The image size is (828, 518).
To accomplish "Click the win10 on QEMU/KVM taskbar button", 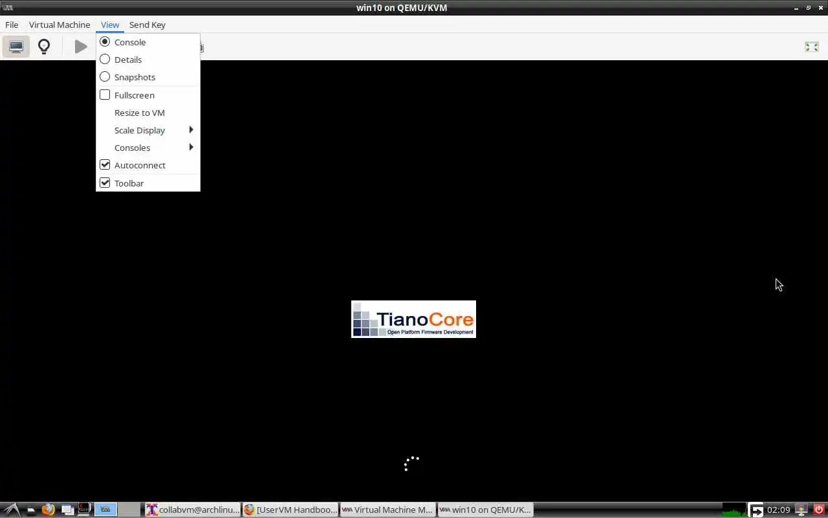I will pos(485,510).
